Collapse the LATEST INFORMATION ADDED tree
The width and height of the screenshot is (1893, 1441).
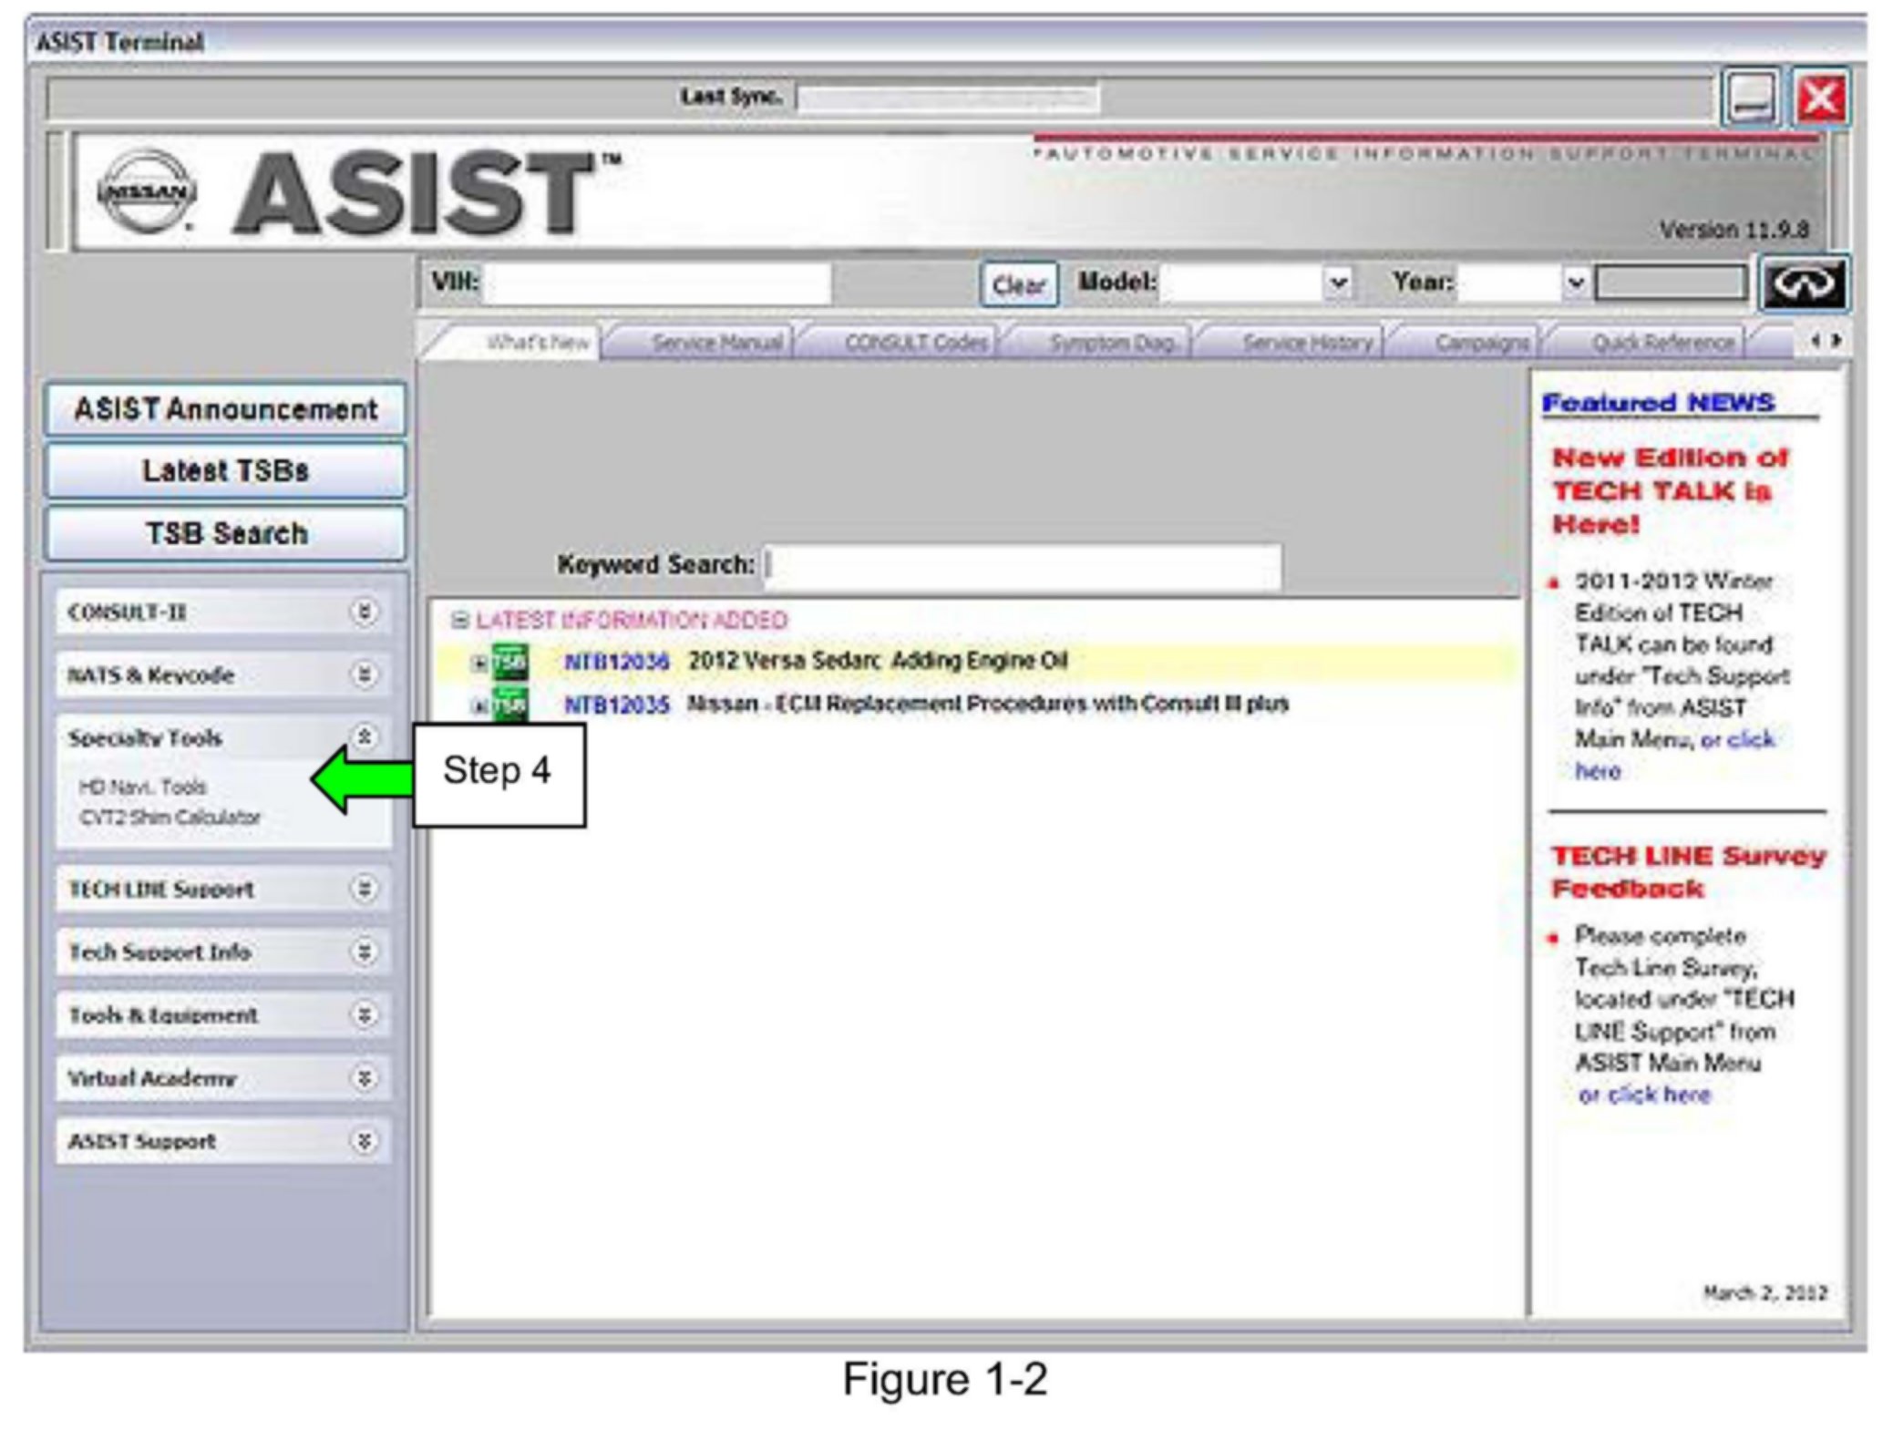(459, 621)
